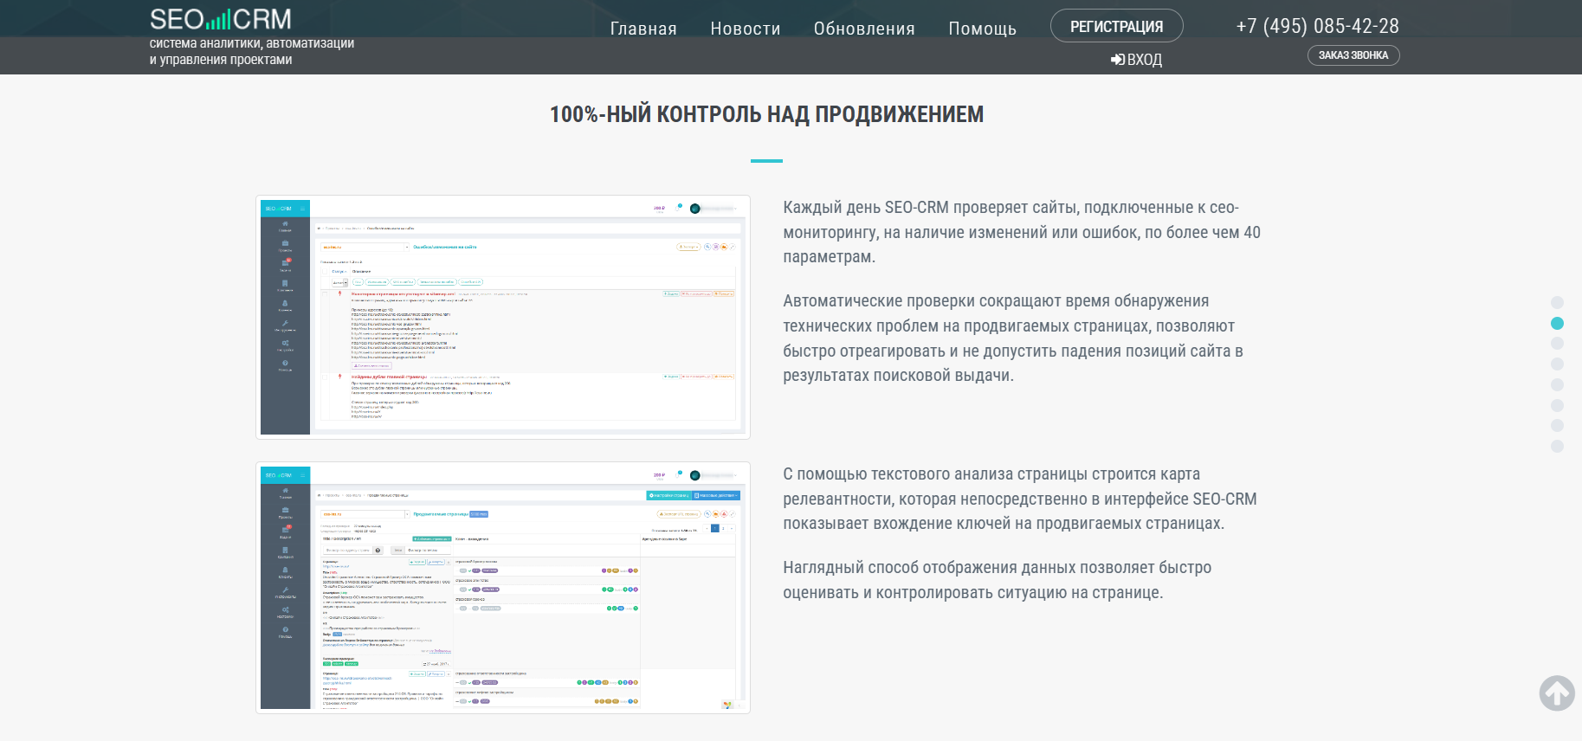Select the first section navigation dot
This screenshot has width=1582, height=741.
tap(1557, 303)
